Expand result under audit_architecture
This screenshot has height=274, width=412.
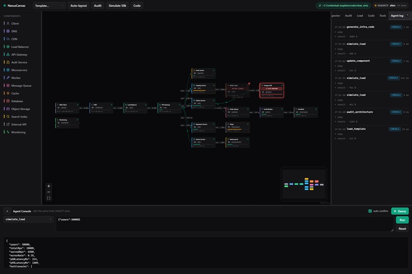coord(346,121)
